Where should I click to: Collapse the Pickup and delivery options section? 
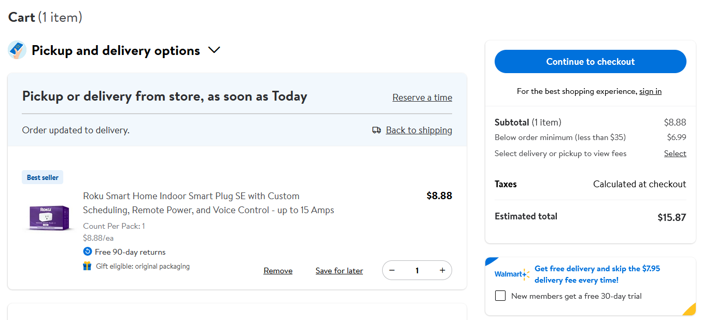[x=214, y=50]
